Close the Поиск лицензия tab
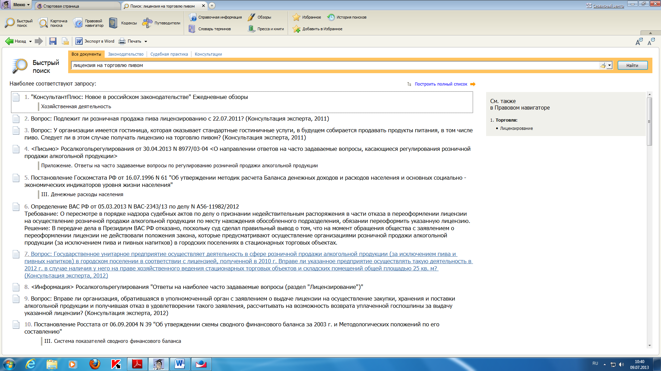Screen dimensions: 661x371 coord(203,6)
